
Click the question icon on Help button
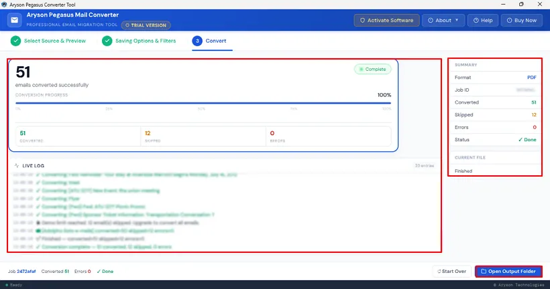pos(476,20)
